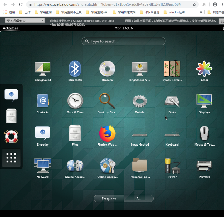Open Input Method settings

140,138
